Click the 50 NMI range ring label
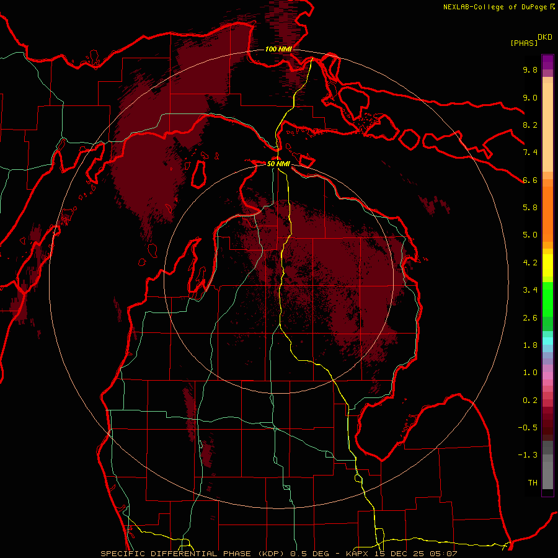Image resolution: width=558 pixels, height=558 pixels. [278, 164]
